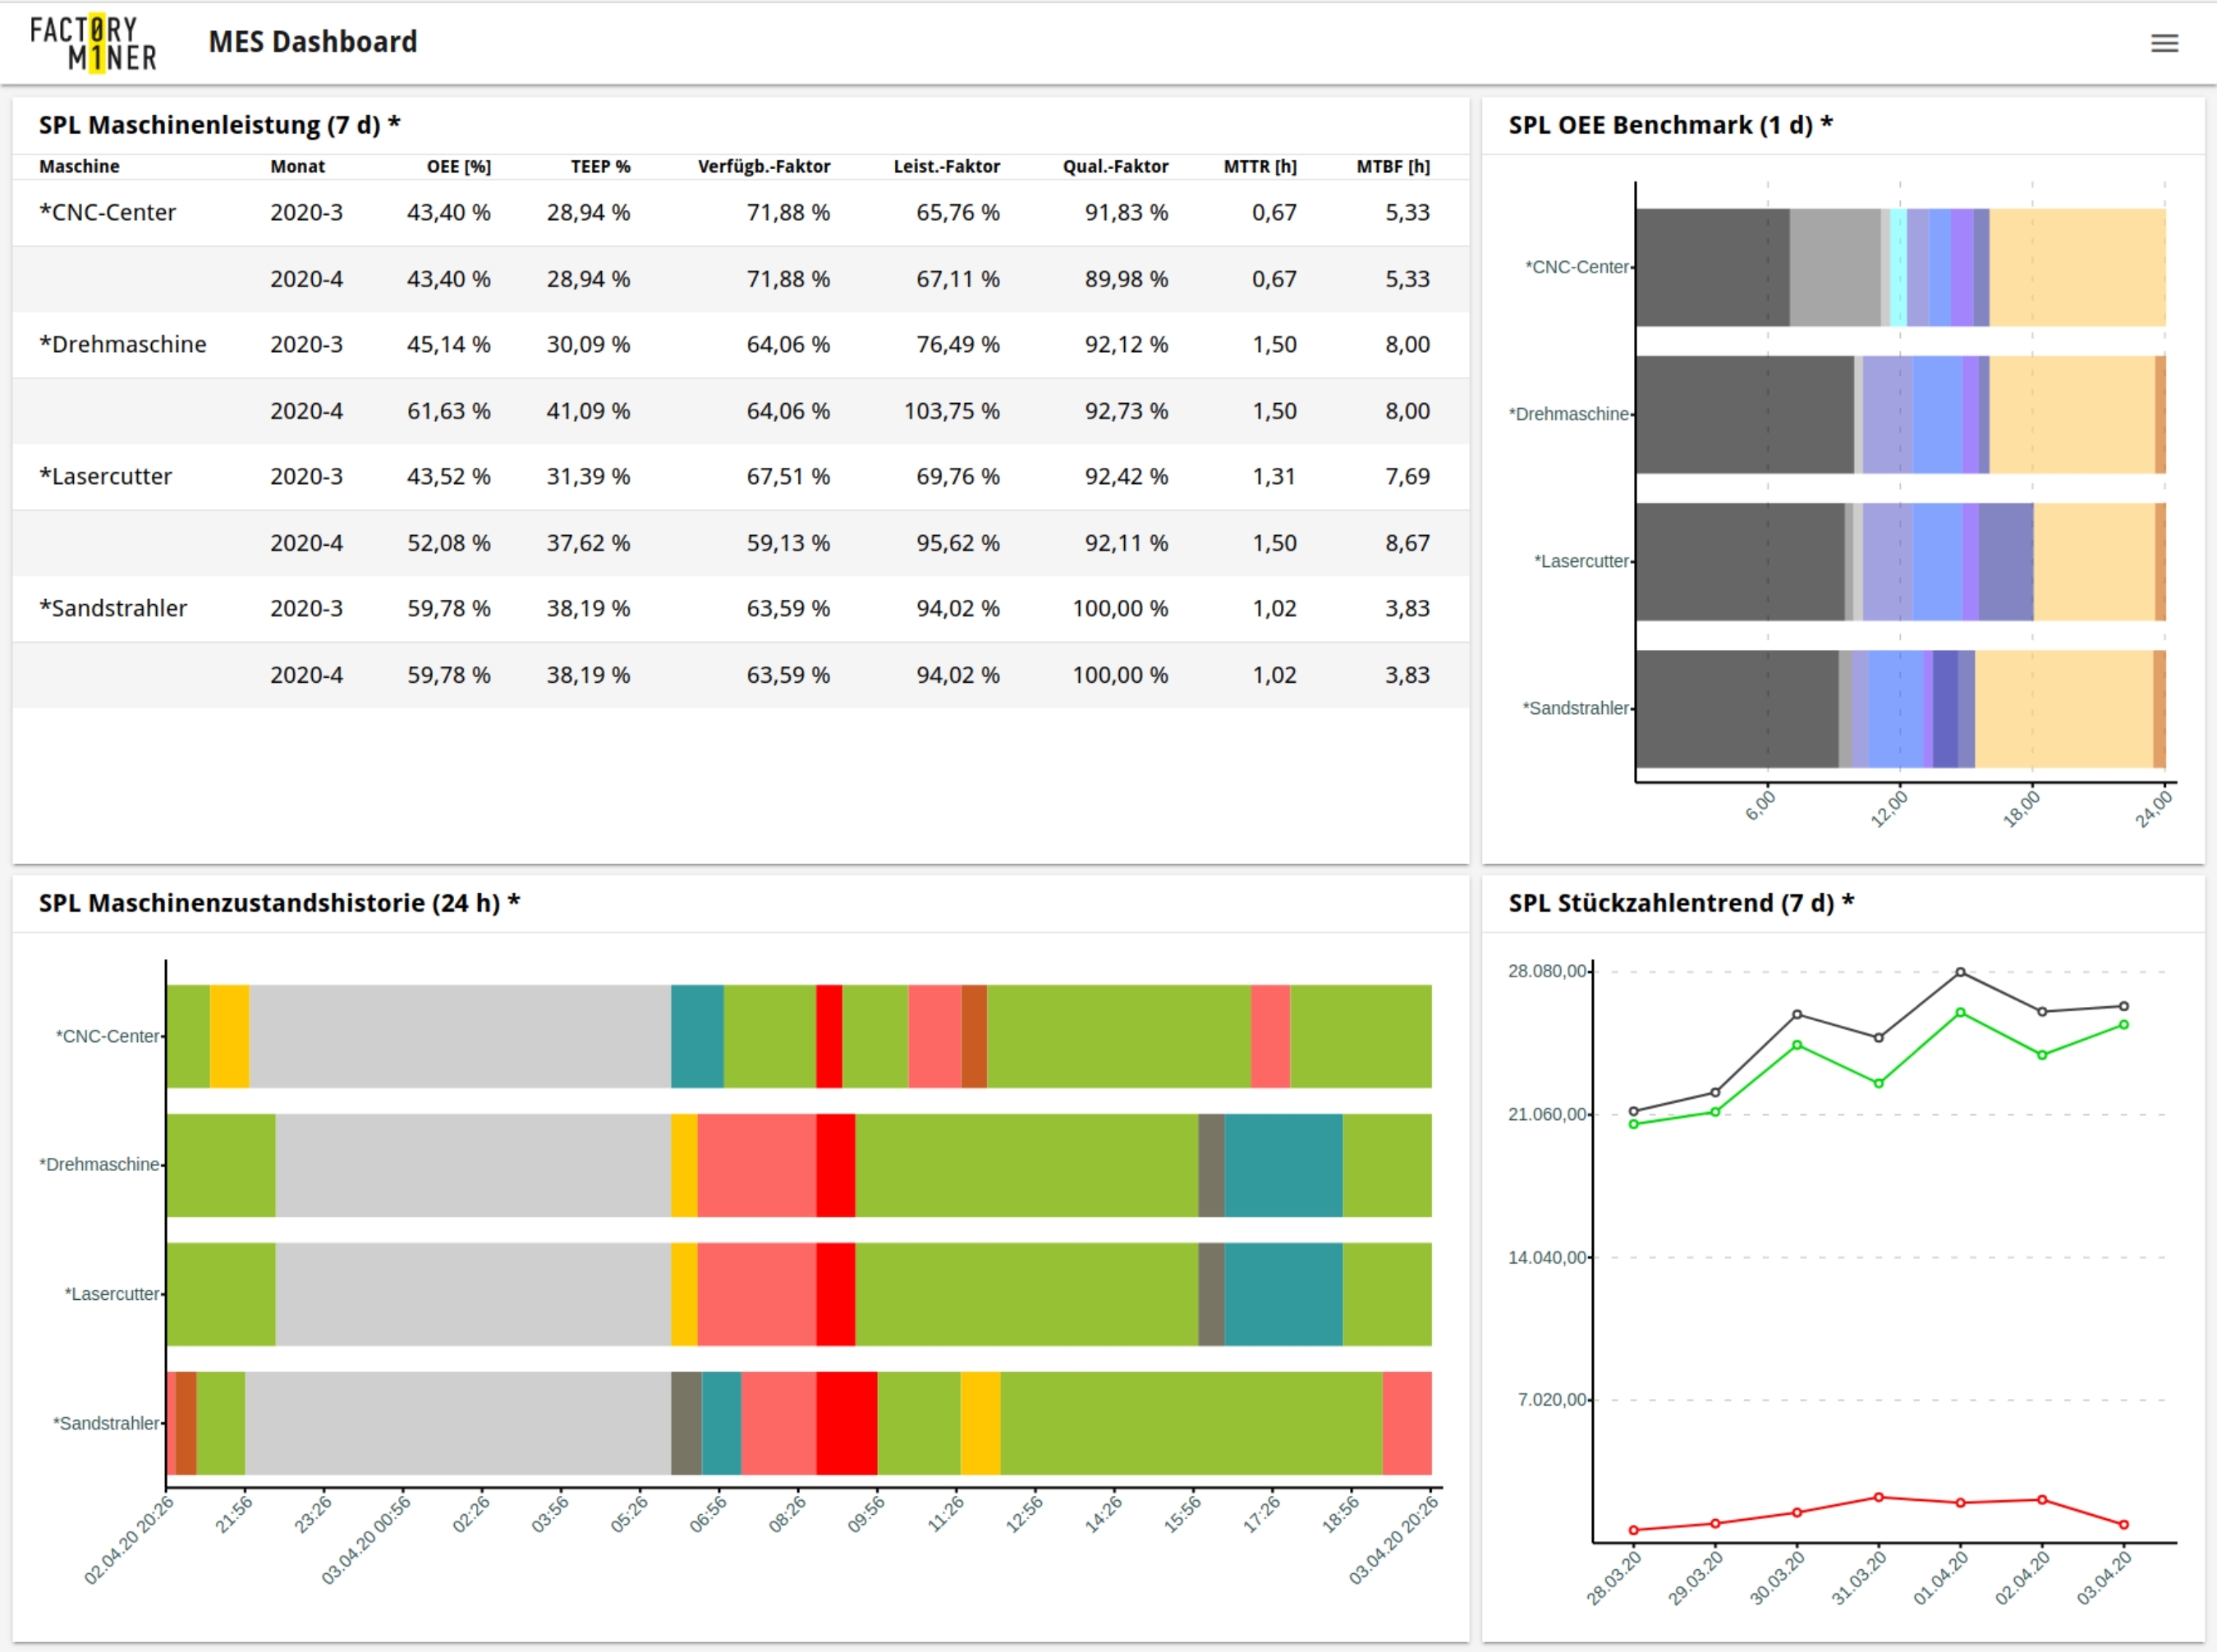This screenshot has width=2217, height=1652.
Task: Click yellow segment in CNC-Center state history
Action: click(x=229, y=1036)
